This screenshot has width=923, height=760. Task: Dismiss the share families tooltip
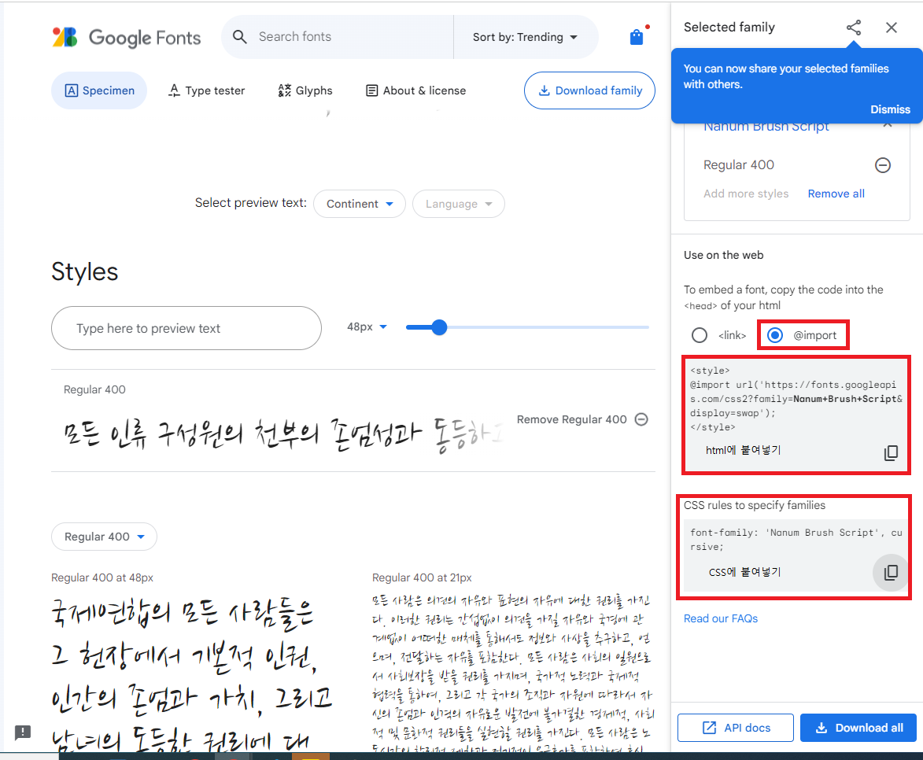pos(890,109)
